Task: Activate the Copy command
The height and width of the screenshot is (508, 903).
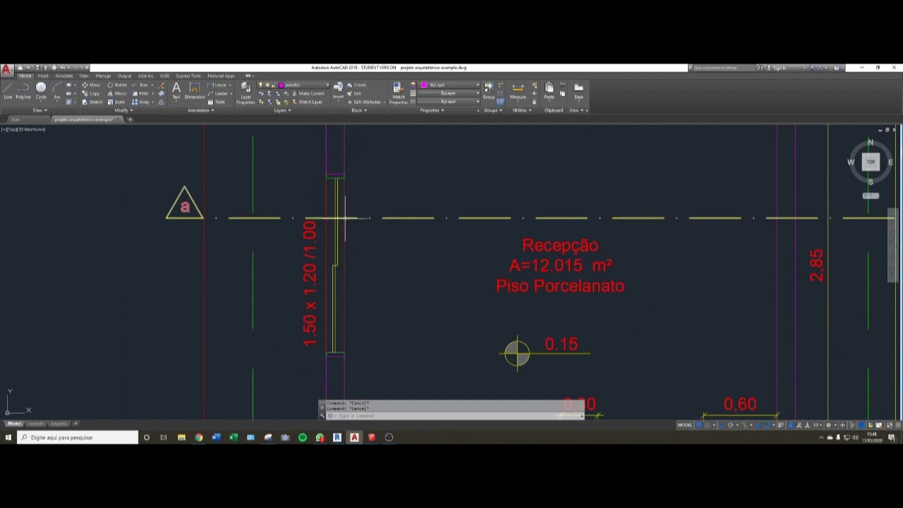Action: (x=91, y=93)
